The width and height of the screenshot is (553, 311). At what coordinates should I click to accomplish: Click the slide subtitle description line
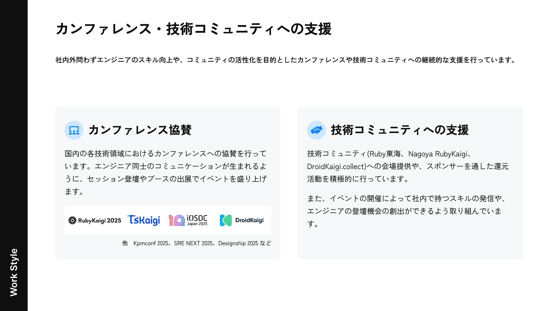[285, 60]
